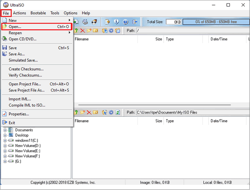Expand the New Volume(E:) drive node
The width and height of the screenshot is (250, 190).
click(x=5, y=151)
